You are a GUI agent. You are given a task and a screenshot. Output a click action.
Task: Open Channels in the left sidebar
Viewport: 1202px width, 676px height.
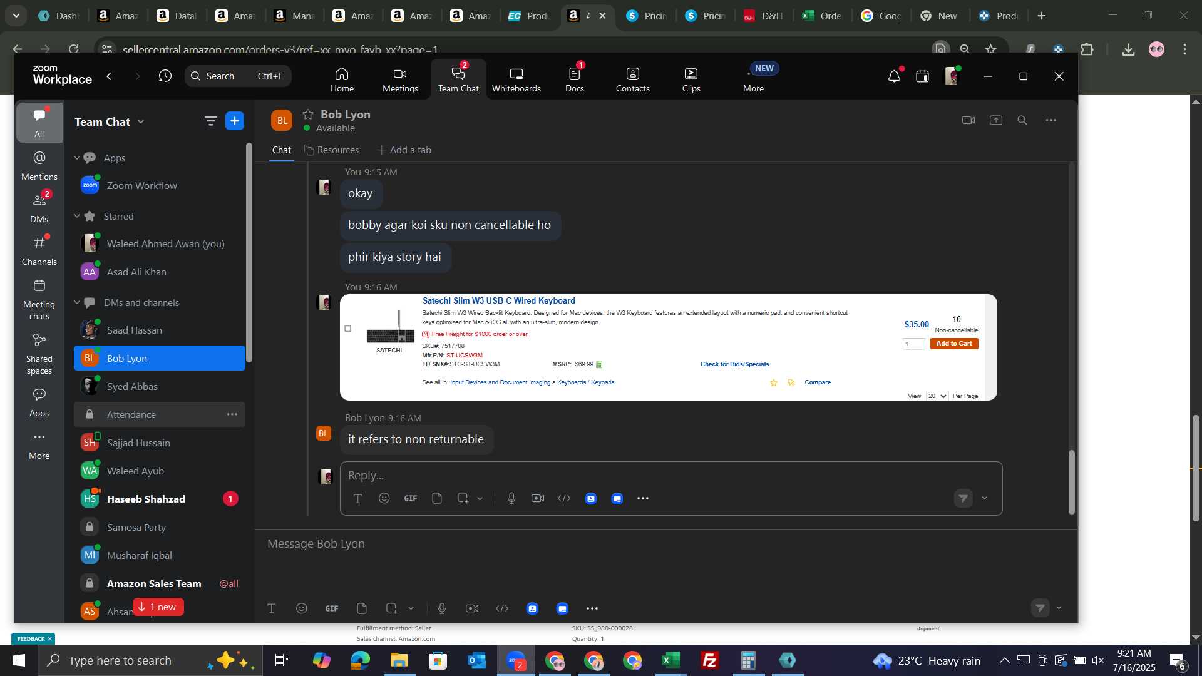39,251
